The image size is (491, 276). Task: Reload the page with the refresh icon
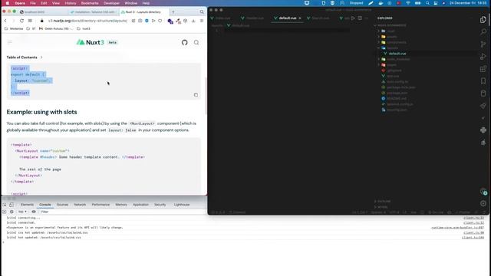(21, 21)
